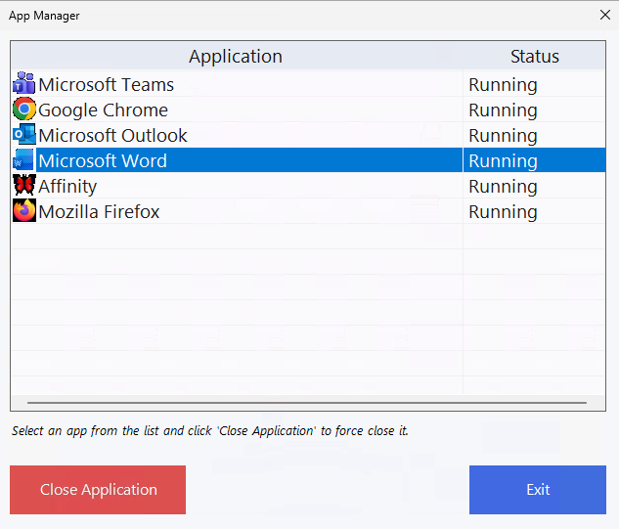
Task: Click the Mozilla Firefox icon
Action: [23, 211]
